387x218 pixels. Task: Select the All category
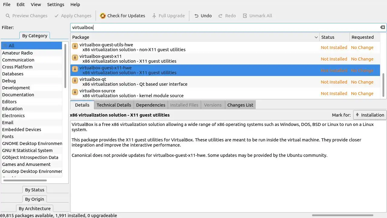pyautogui.click(x=31, y=46)
